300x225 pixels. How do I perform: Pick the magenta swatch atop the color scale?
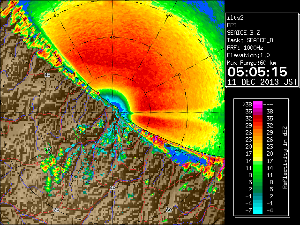(258, 104)
